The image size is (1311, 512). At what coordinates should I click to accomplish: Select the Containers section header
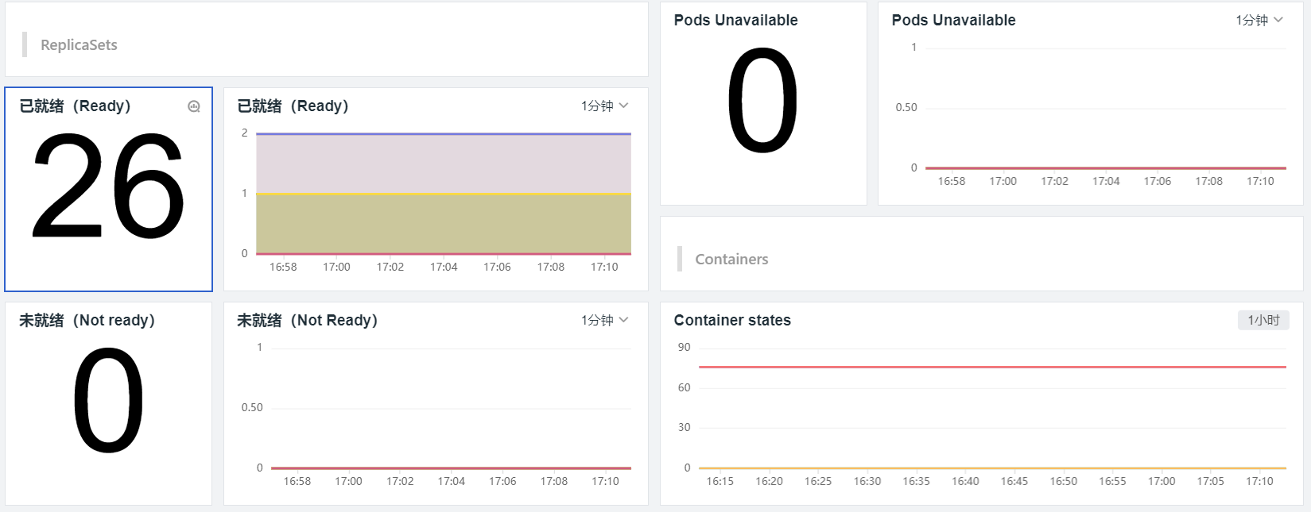click(731, 260)
